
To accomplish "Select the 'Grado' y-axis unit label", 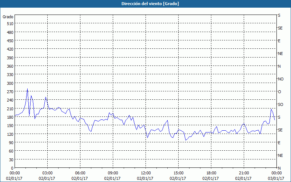I will (x=8, y=17).
